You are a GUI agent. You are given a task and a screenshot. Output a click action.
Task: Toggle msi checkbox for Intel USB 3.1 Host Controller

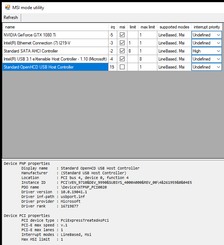(x=122, y=59)
